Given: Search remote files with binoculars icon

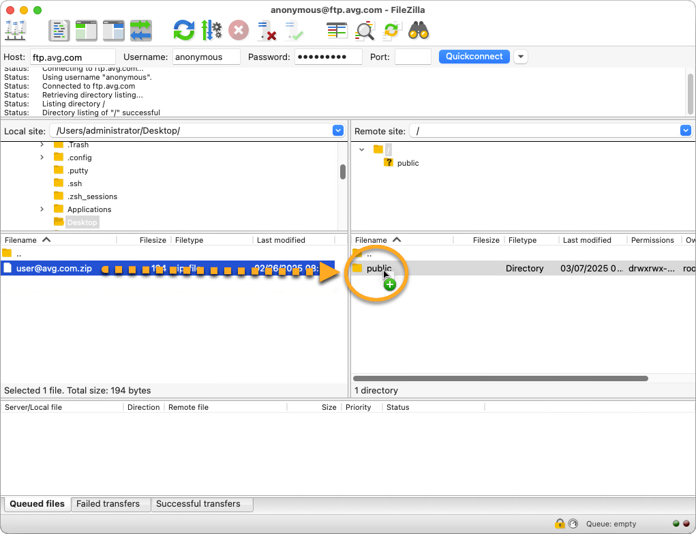Looking at the screenshot, I should coord(418,31).
